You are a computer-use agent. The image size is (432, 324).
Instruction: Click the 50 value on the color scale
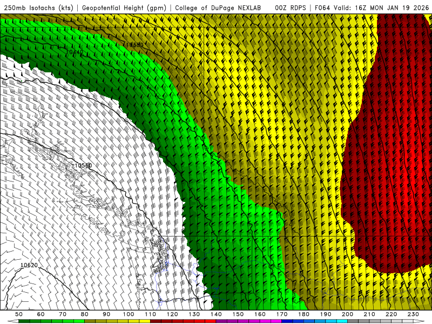(x=19, y=314)
